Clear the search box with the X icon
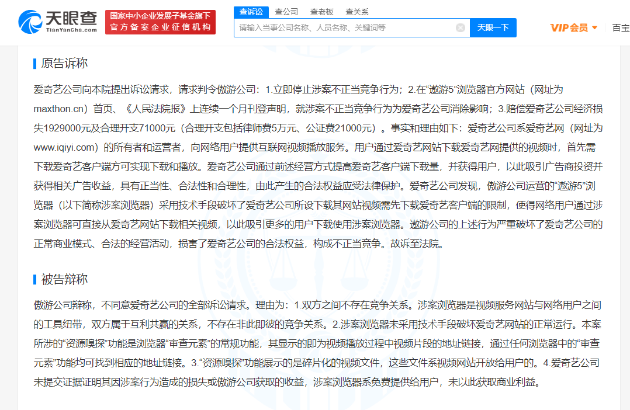630x410 pixels. [461, 27]
